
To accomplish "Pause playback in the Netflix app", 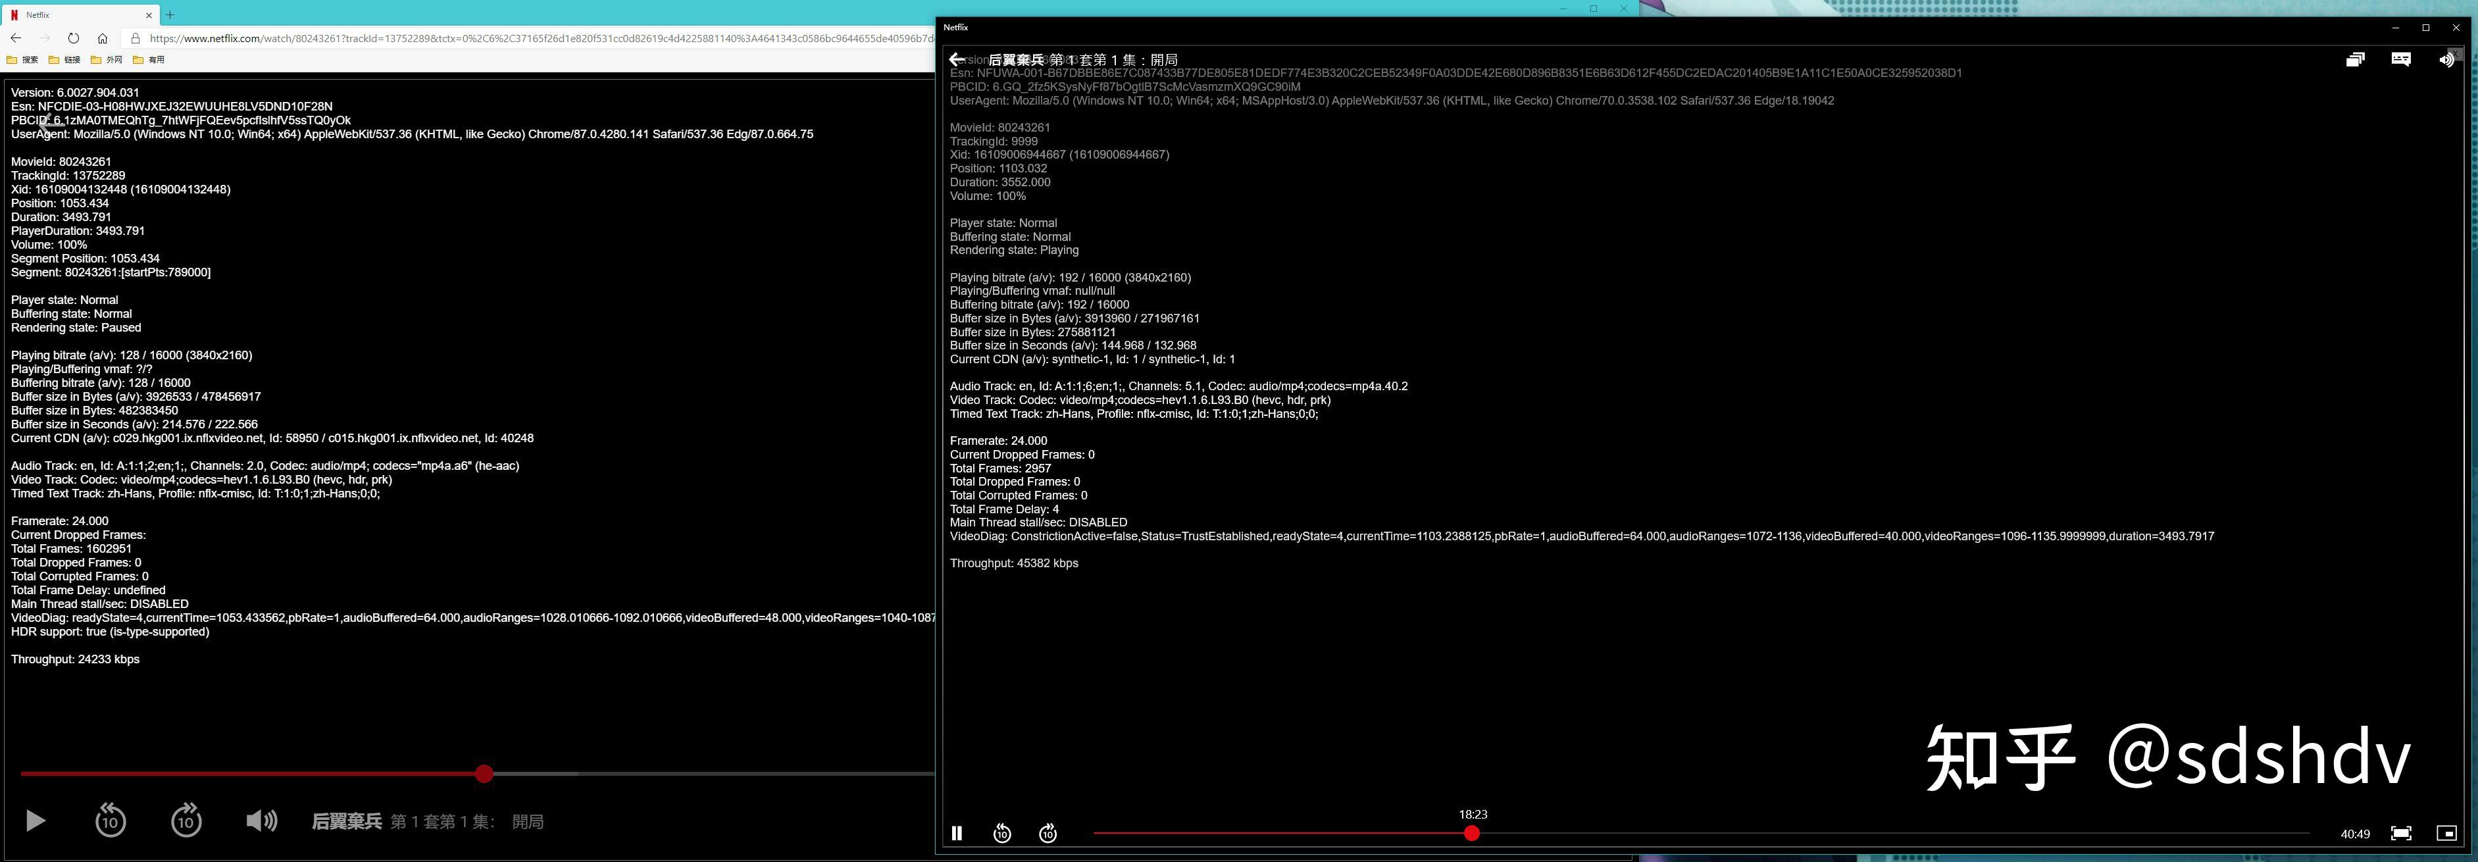I will coord(957,833).
